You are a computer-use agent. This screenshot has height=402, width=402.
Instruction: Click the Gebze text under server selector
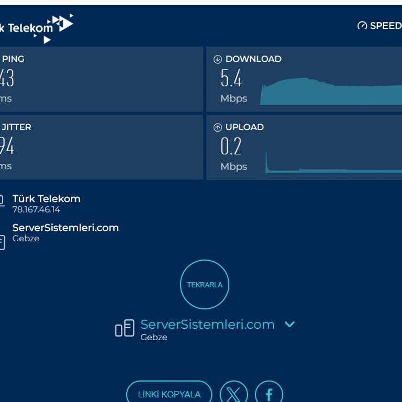pyautogui.click(x=153, y=337)
